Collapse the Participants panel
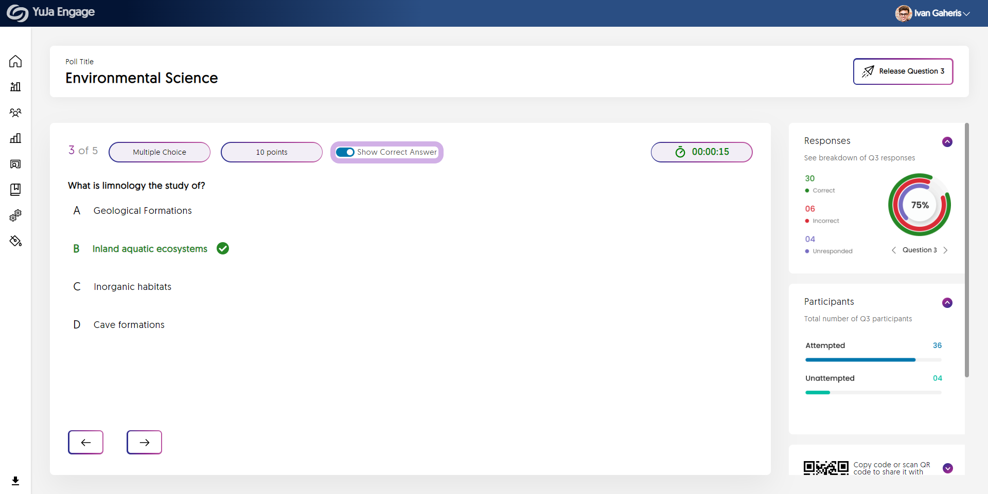 coord(947,303)
